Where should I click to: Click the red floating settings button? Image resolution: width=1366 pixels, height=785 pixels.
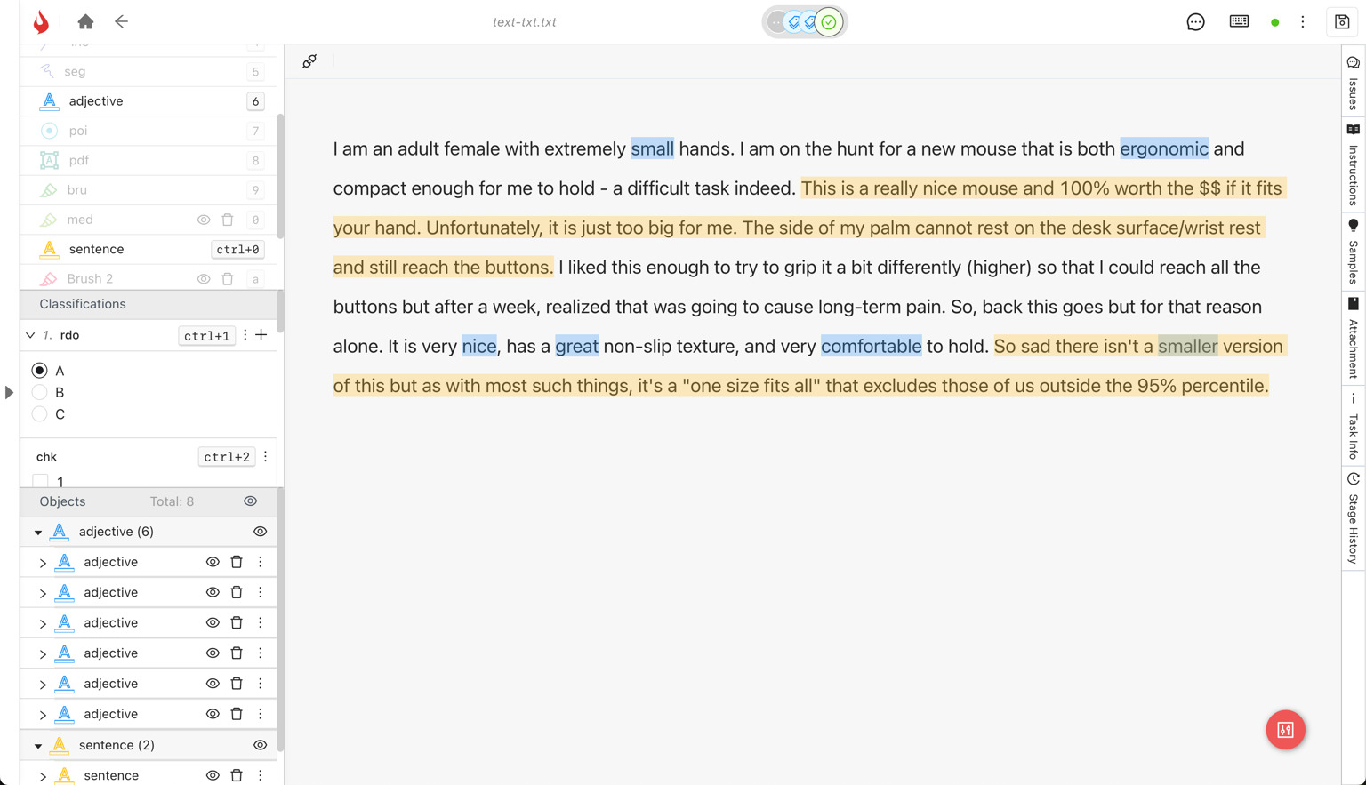click(x=1285, y=730)
